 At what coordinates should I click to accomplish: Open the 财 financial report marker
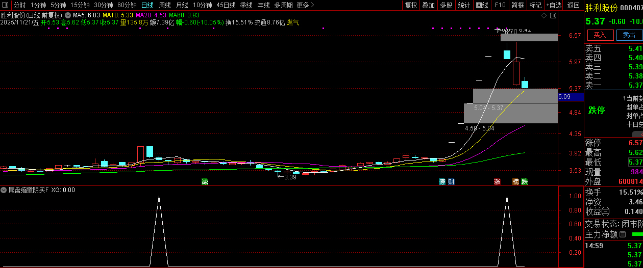pos(451,181)
